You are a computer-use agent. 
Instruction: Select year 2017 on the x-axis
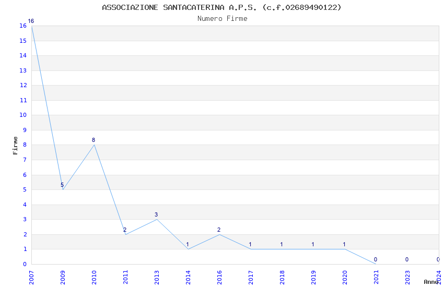pyautogui.click(x=251, y=277)
